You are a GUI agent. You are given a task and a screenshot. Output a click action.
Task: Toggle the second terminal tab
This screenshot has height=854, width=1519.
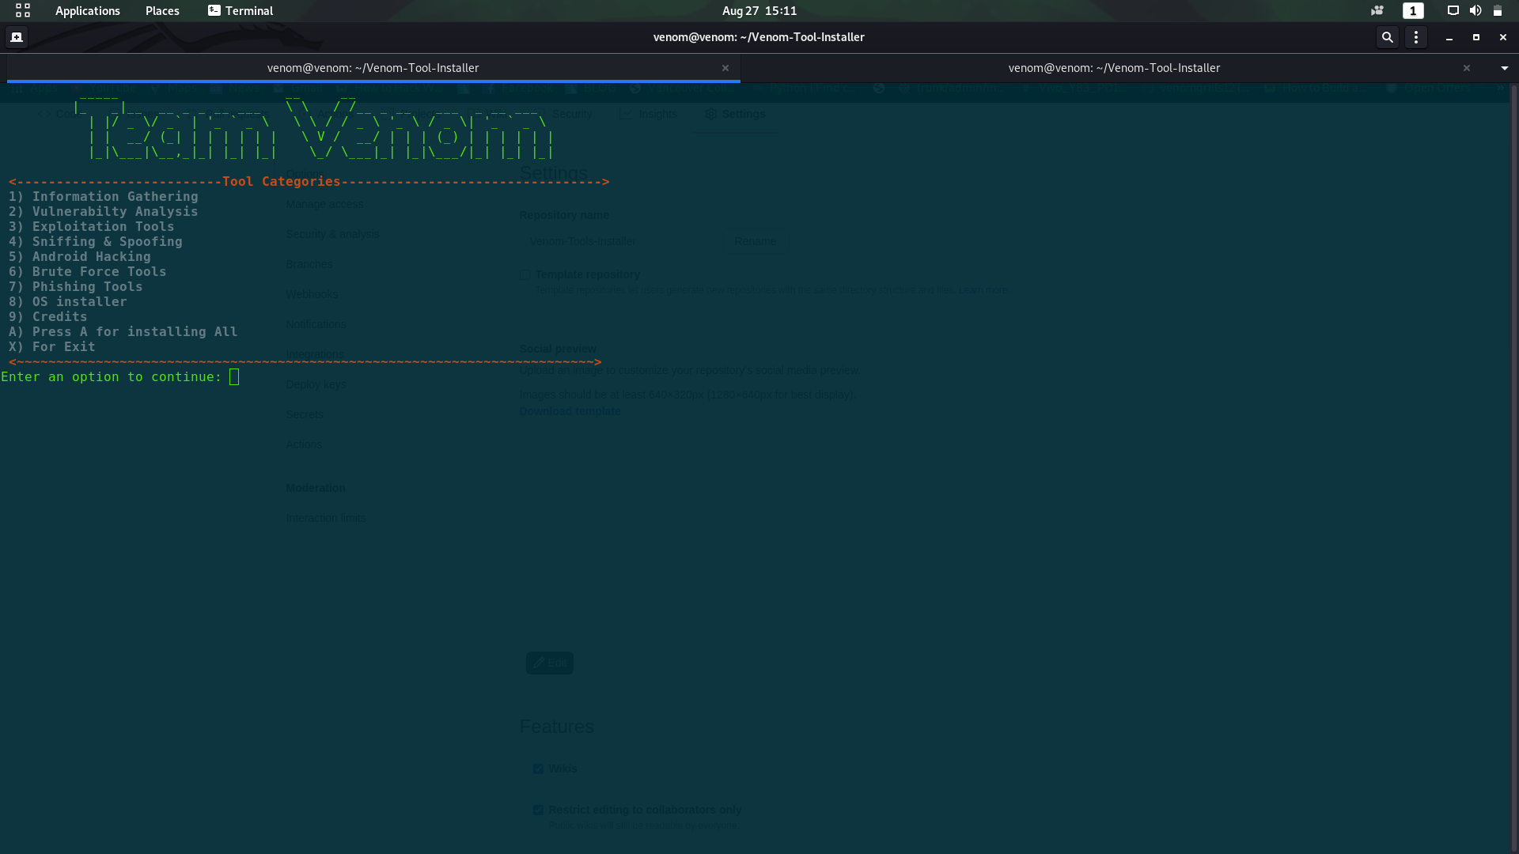1113,66
